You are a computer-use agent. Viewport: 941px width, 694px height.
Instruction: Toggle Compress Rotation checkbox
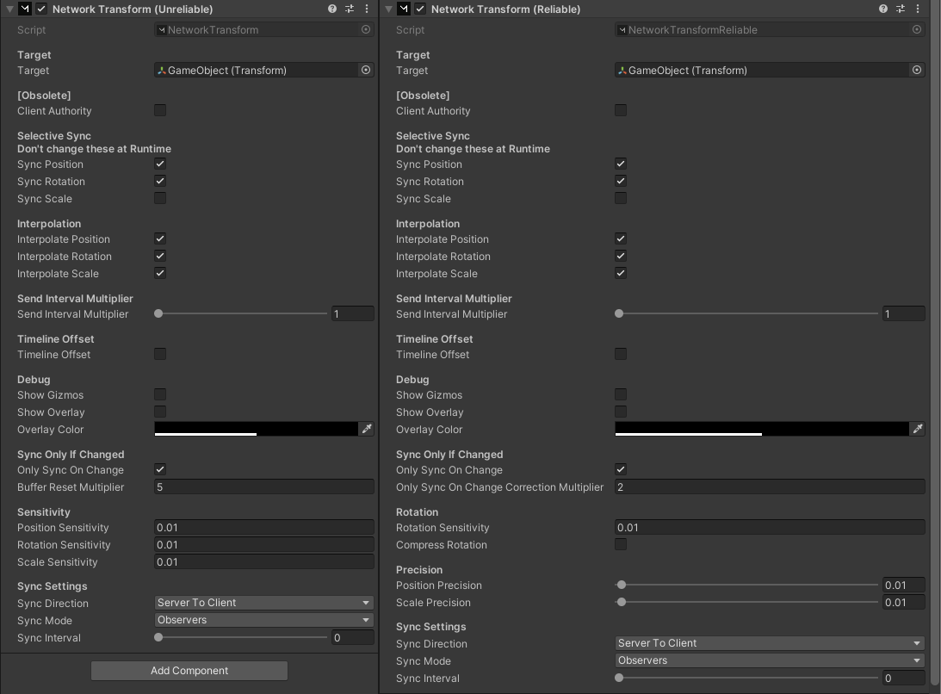click(x=621, y=544)
